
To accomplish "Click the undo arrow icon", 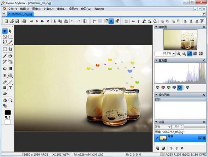I will click(x=73, y=21).
